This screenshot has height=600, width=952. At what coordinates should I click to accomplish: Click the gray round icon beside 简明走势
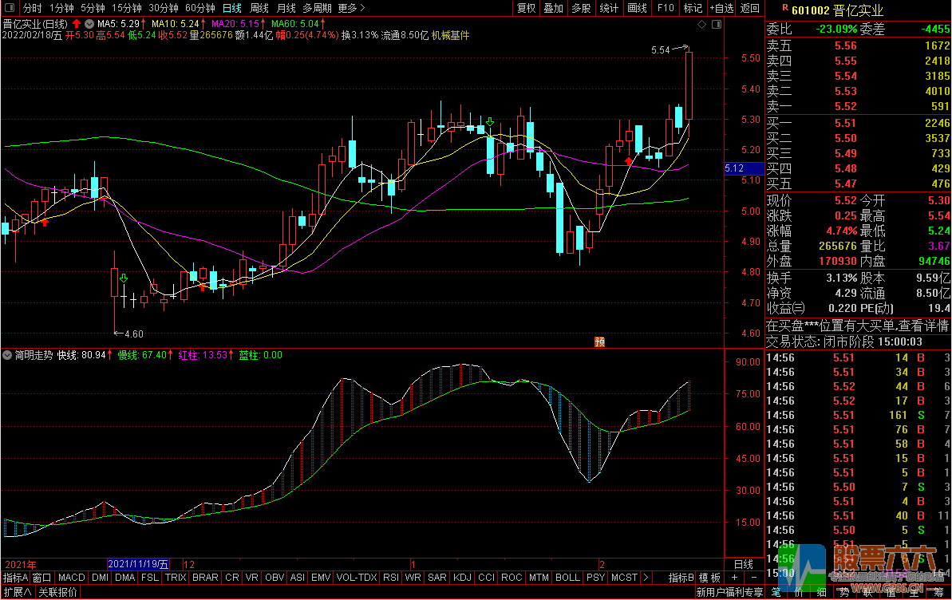pyautogui.click(x=7, y=355)
